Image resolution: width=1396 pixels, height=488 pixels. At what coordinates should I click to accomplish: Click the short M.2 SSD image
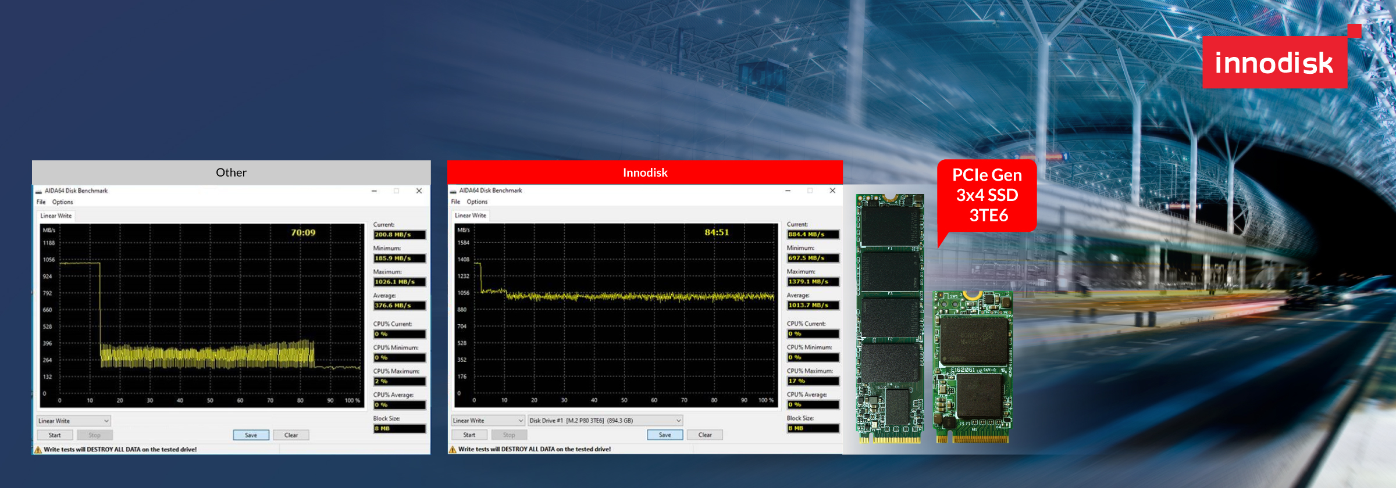click(x=973, y=367)
